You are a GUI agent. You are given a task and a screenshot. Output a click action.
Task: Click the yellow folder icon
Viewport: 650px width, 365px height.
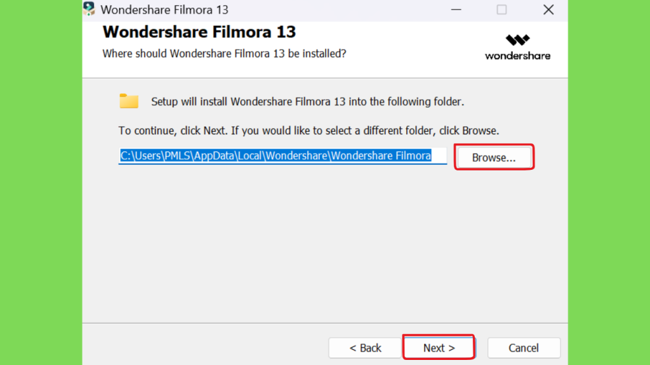coord(129,101)
